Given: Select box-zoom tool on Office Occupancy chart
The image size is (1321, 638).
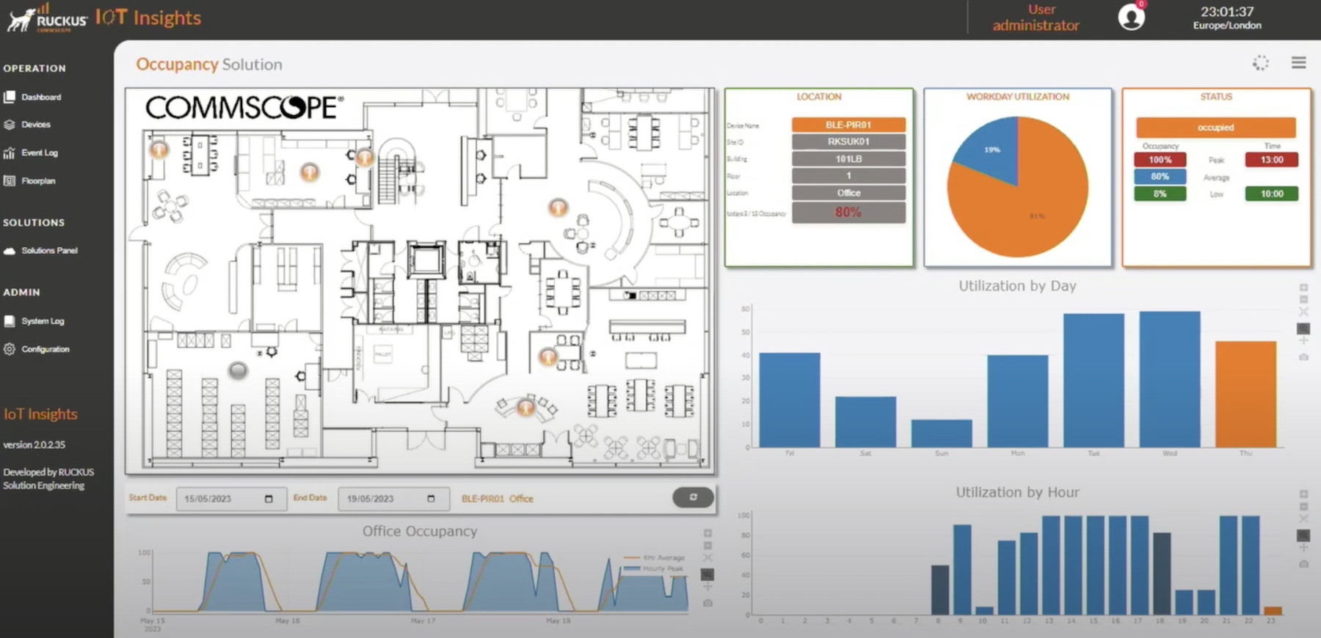Looking at the screenshot, I should click(x=707, y=574).
